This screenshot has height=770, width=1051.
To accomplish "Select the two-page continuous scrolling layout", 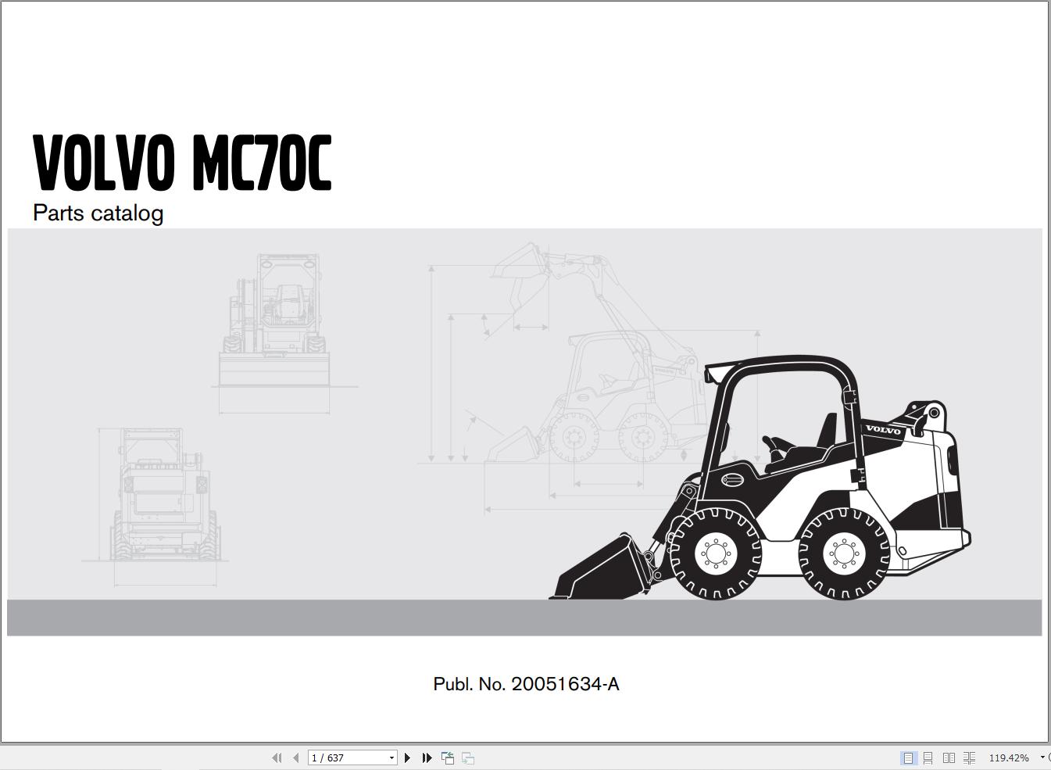I will (x=969, y=757).
